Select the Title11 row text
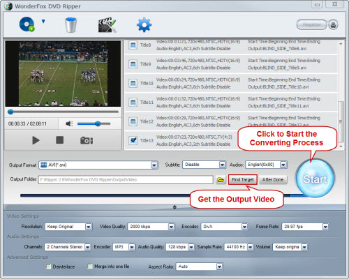 click(x=147, y=102)
